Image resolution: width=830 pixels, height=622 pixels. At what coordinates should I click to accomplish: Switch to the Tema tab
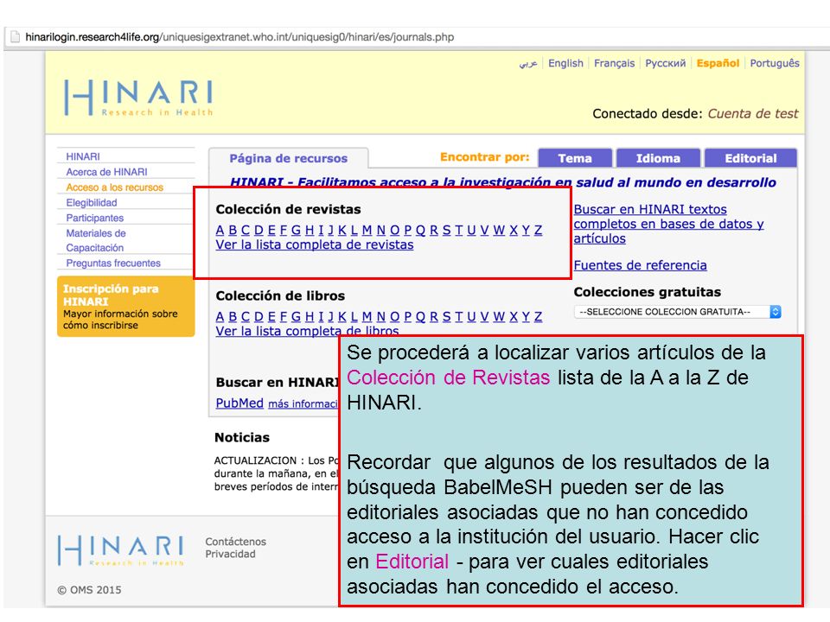pos(575,158)
